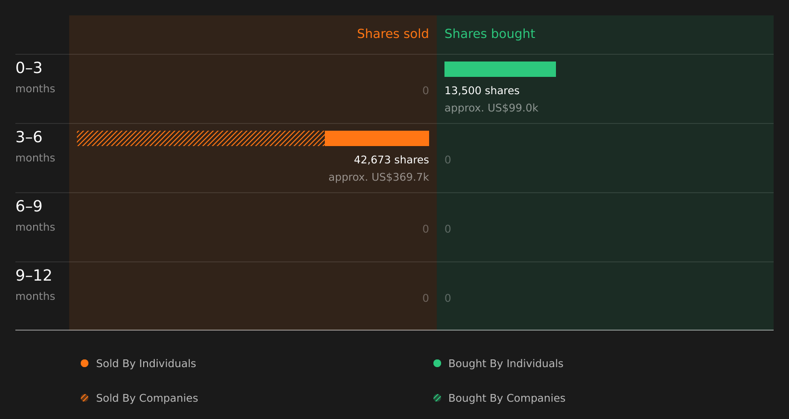The image size is (789, 419).
Task: Click the striped Bought By Companies legend icon
Action: (437, 398)
